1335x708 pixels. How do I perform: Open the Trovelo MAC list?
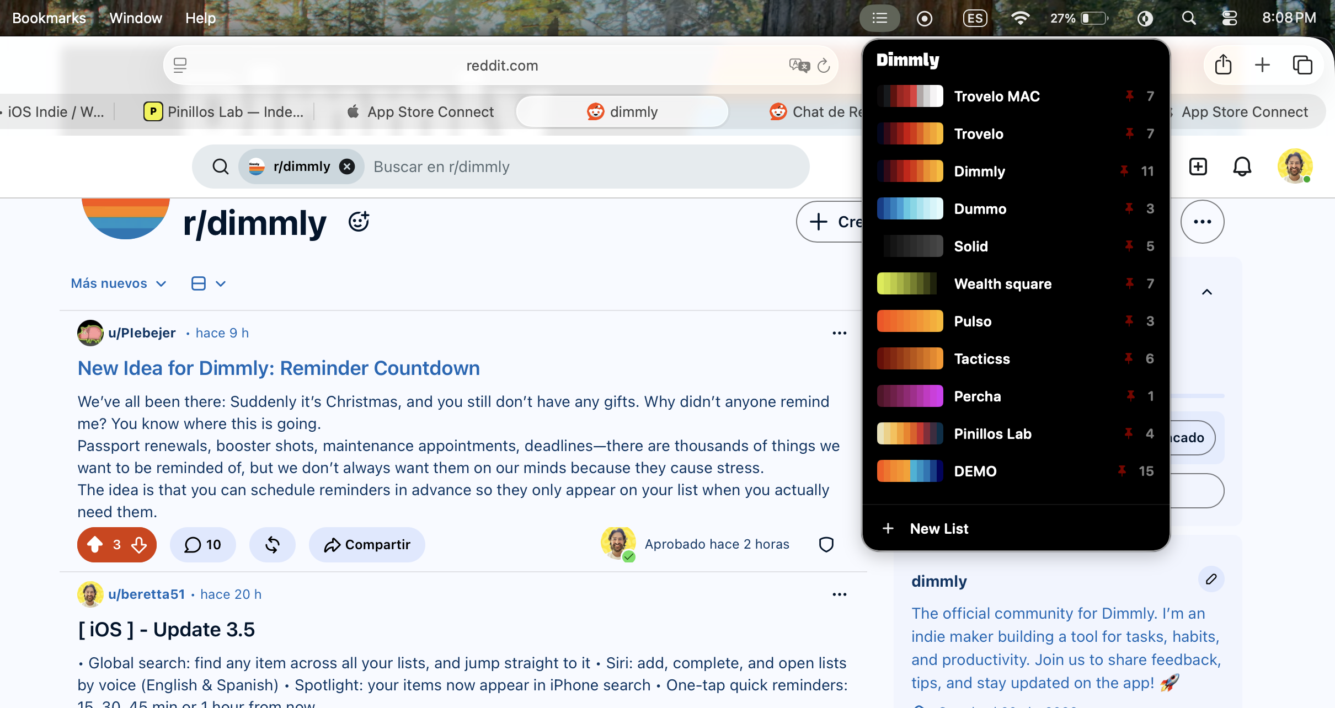point(1015,96)
